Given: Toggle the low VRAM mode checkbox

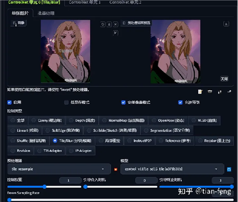Looking at the screenshot, I should click(x=66, y=102).
